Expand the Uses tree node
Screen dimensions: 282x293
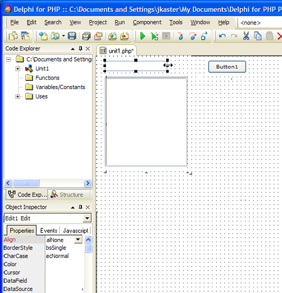click(x=18, y=97)
